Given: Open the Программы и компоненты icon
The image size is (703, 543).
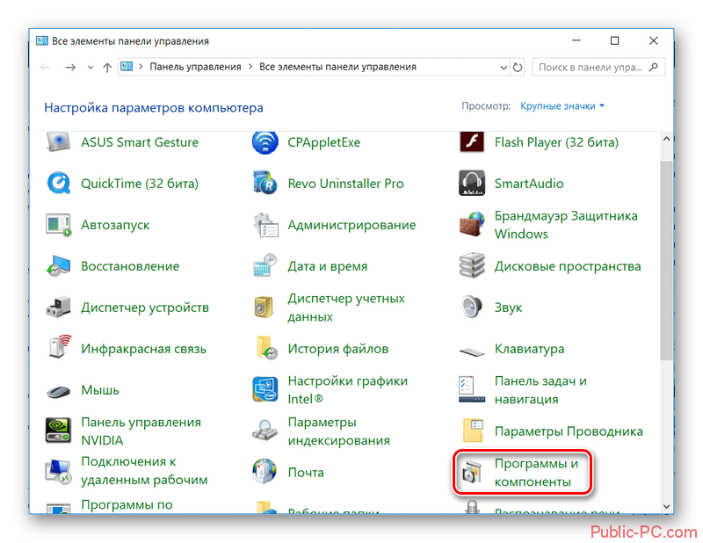Looking at the screenshot, I should pyautogui.click(x=472, y=472).
